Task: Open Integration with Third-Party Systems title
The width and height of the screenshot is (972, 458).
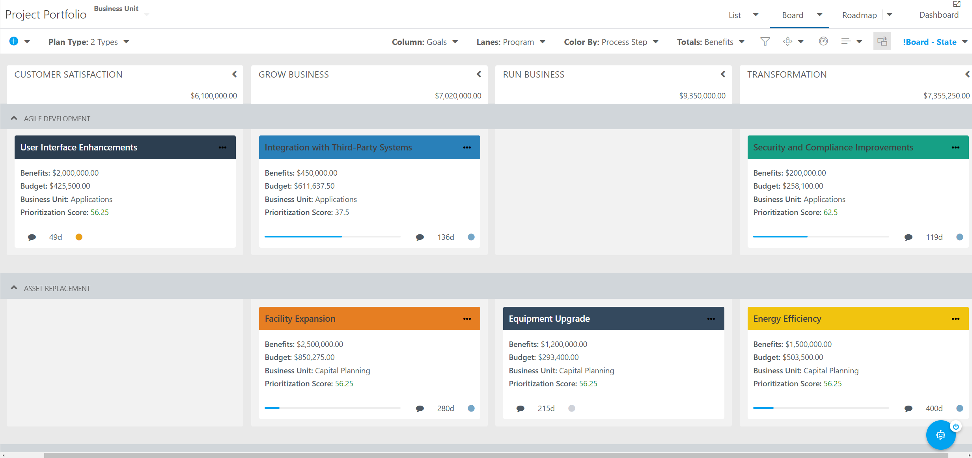Action: (338, 147)
